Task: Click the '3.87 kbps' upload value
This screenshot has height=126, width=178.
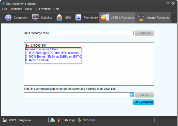Action: click(69, 120)
